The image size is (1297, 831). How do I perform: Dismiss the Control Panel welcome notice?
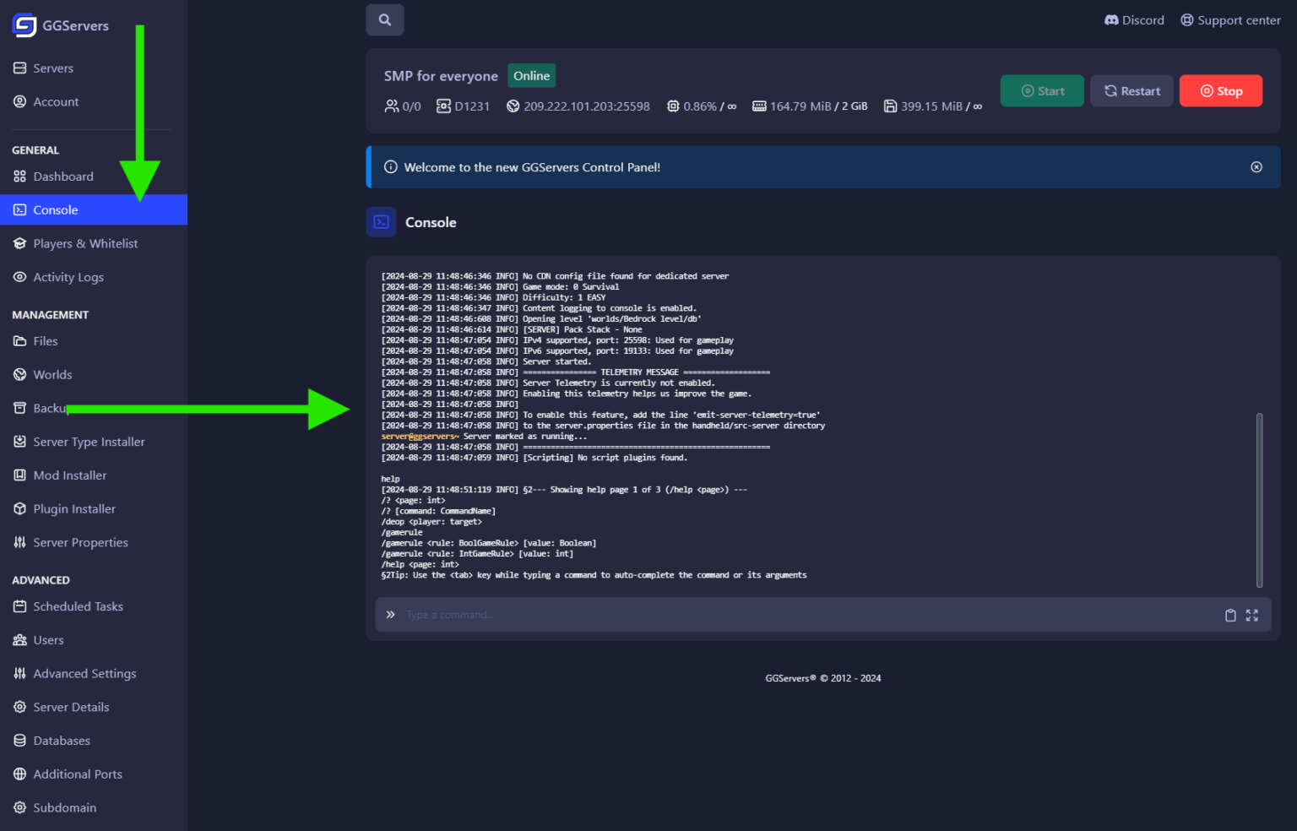coord(1256,166)
